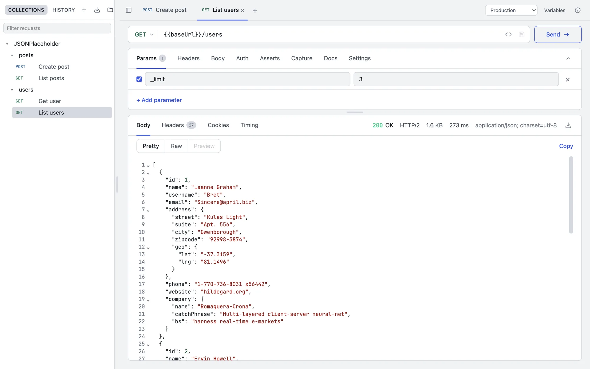Click the request/response pane splitter handle

(x=355, y=112)
